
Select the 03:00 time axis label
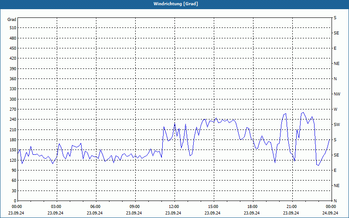[x=55, y=207]
